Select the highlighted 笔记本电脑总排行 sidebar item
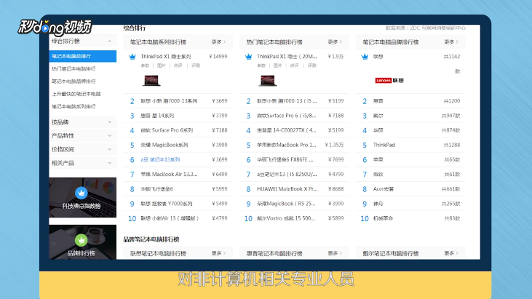This screenshot has height=299, width=532. tap(83, 56)
